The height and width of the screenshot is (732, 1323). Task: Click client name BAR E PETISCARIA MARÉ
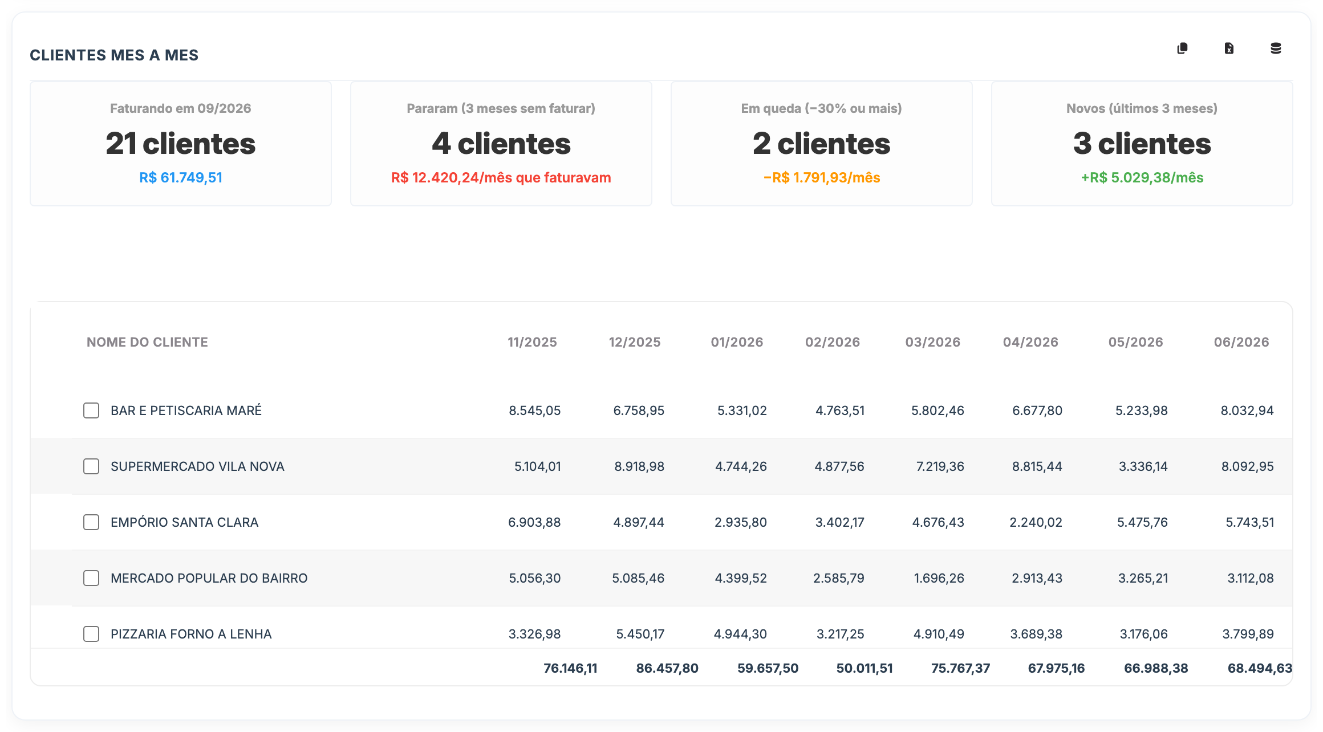pyautogui.click(x=186, y=410)
